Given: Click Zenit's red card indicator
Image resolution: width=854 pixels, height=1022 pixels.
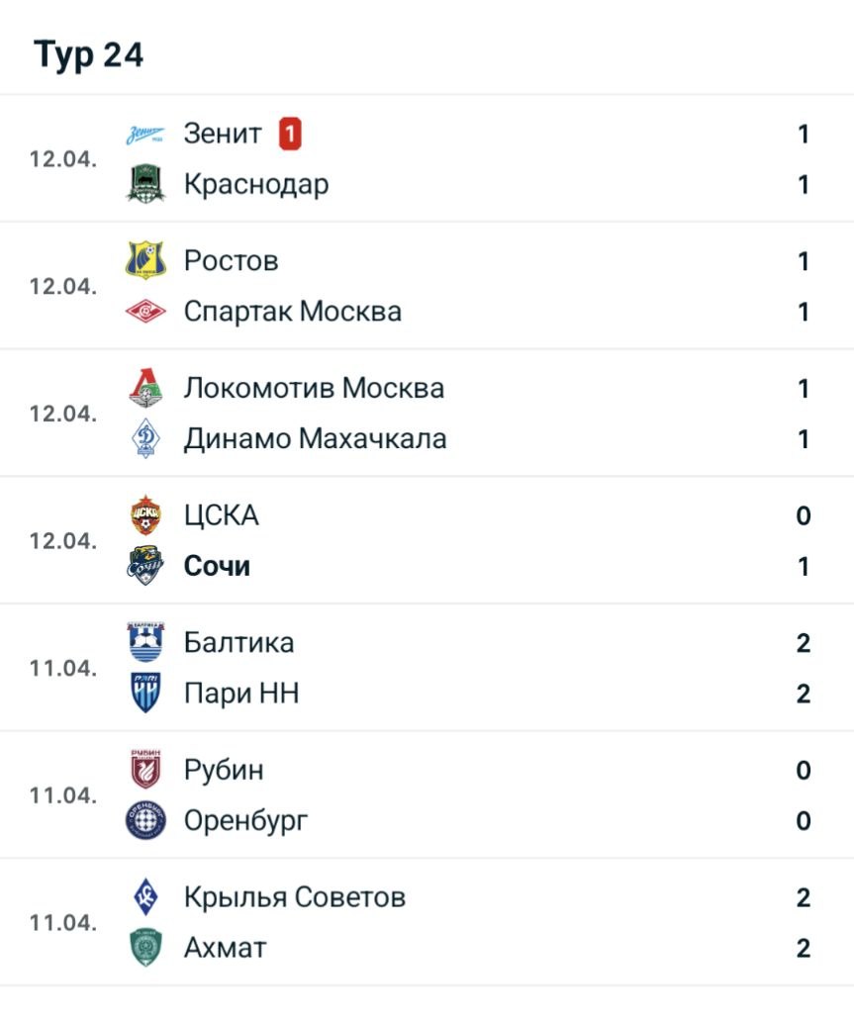Looking at the screenshot, I should click(x=289, y=134).
